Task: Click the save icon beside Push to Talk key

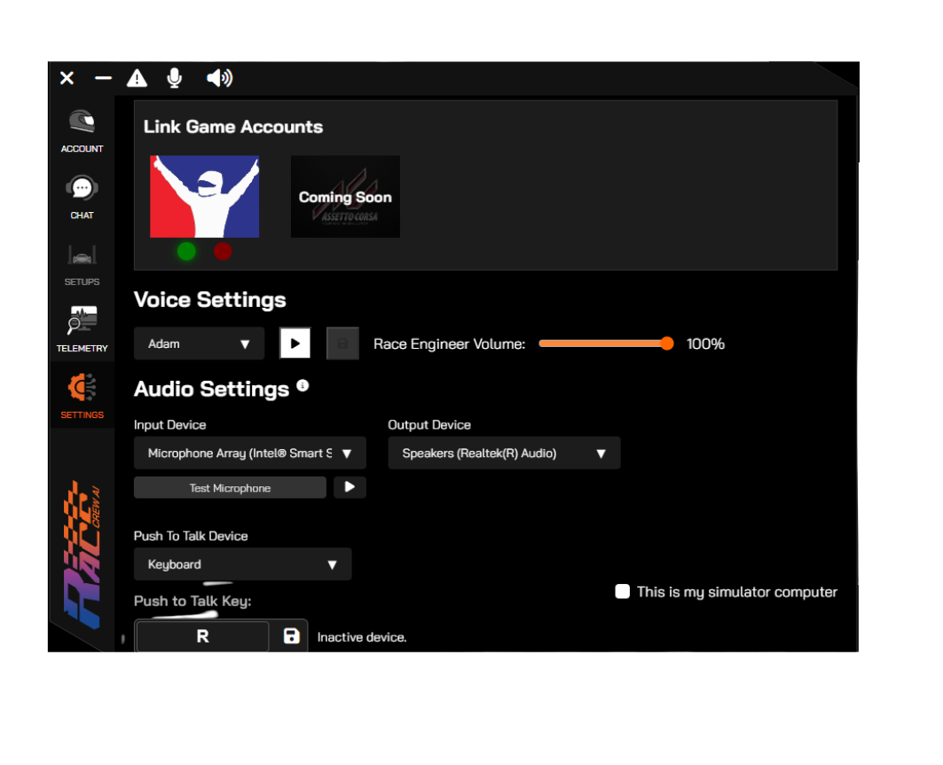Action: [291, 636]
